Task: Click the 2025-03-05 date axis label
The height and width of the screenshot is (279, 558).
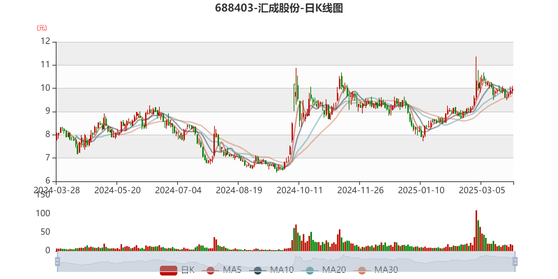Action: click(x=482, y=190)
